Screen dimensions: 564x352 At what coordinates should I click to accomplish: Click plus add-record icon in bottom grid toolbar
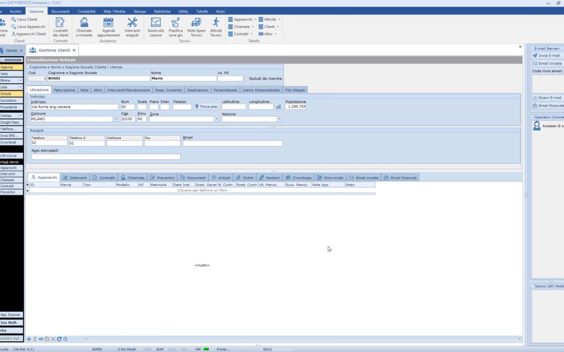(29, 339)
